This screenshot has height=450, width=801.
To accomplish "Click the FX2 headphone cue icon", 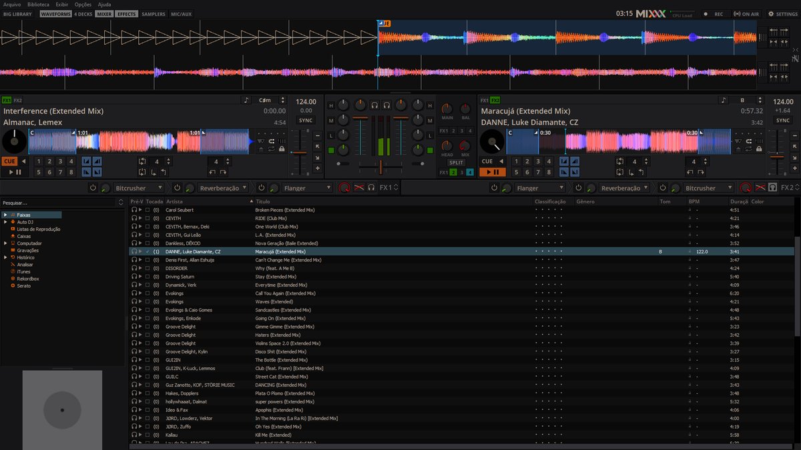I will [771, 188].
